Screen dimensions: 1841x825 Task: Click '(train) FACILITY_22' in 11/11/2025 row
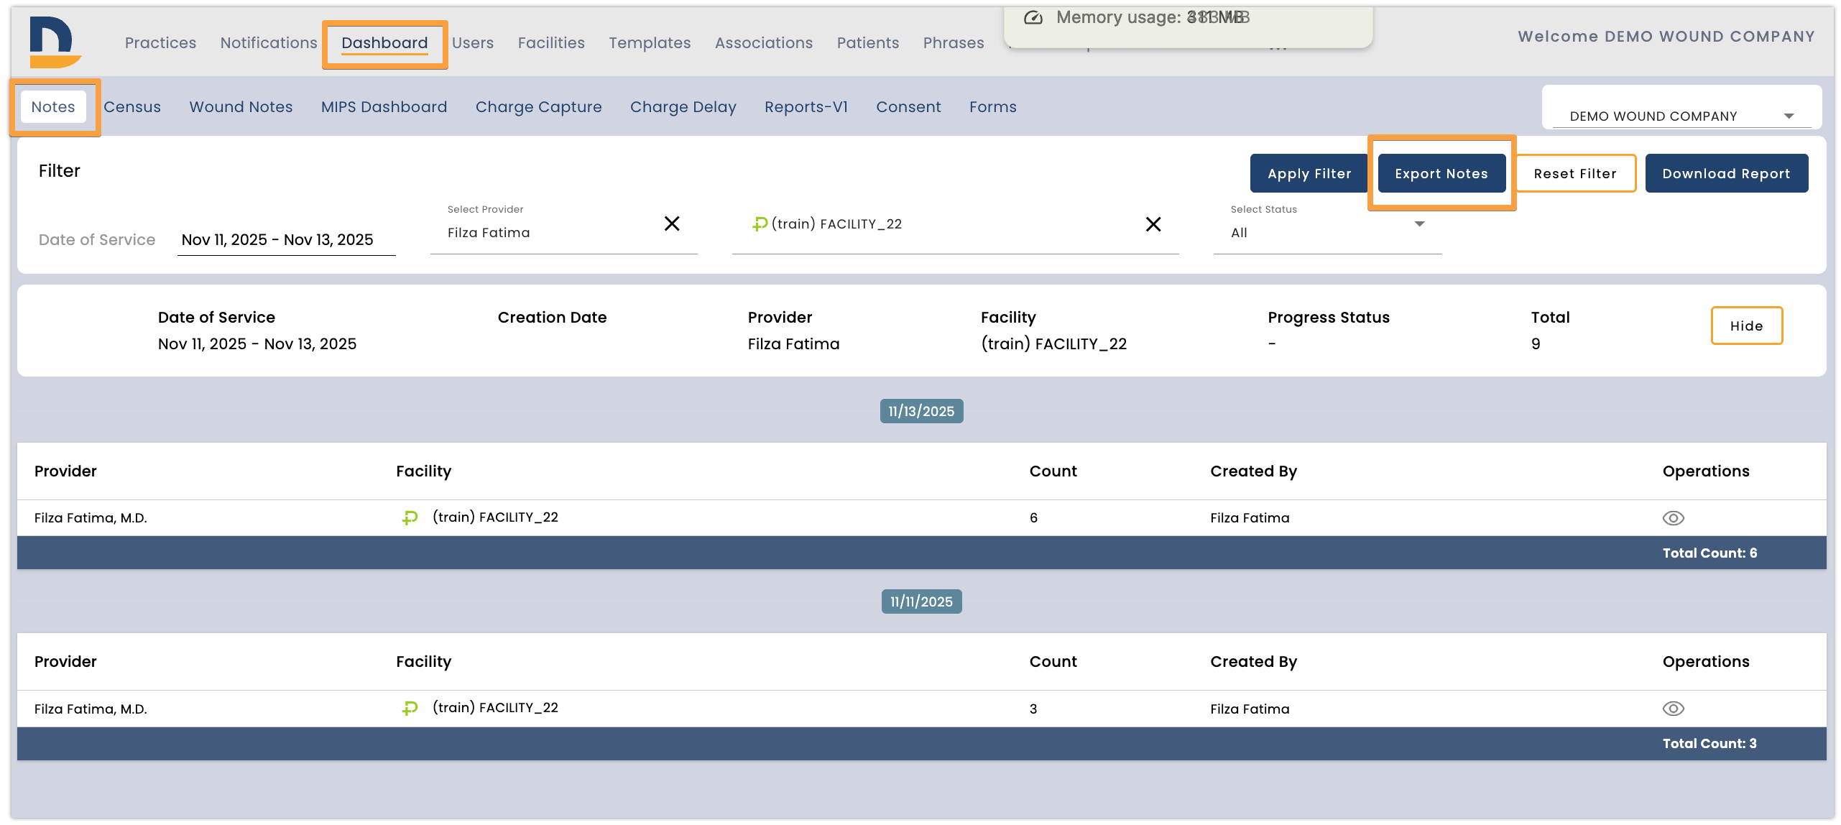click(495, 707)
